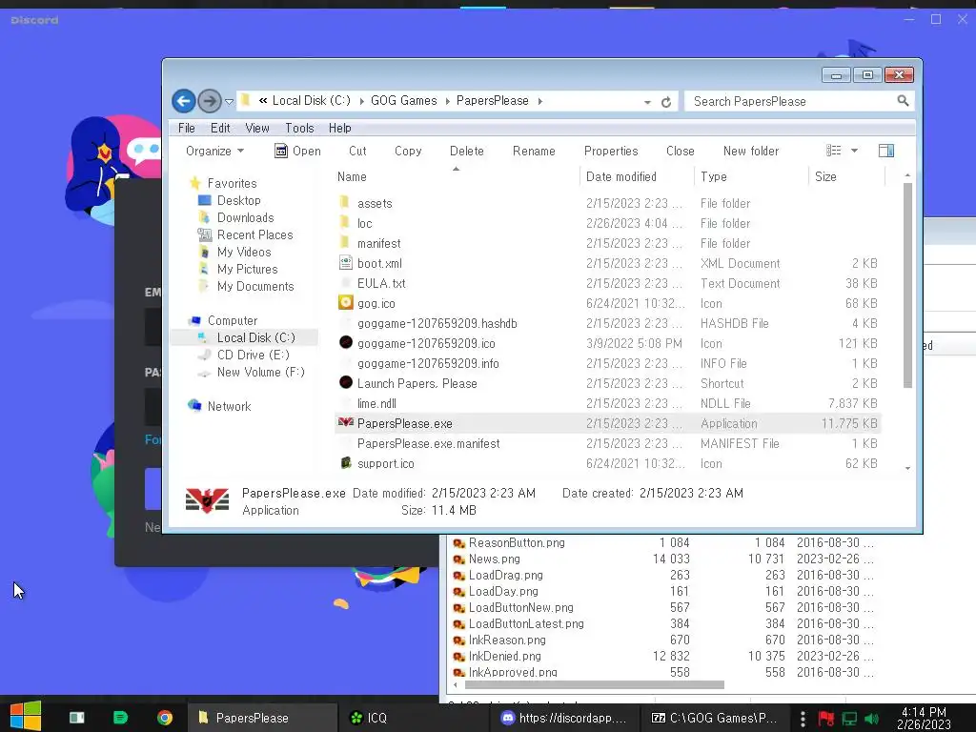Select the gog.ico file icon
This screenshot has height=732, width=976.
345,302
